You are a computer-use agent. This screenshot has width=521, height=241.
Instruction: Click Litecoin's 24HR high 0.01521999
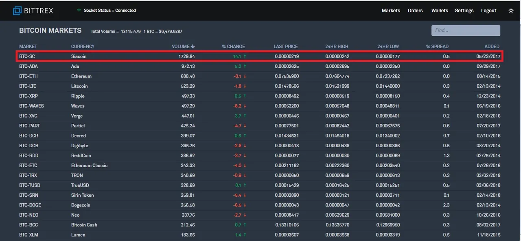337,86
